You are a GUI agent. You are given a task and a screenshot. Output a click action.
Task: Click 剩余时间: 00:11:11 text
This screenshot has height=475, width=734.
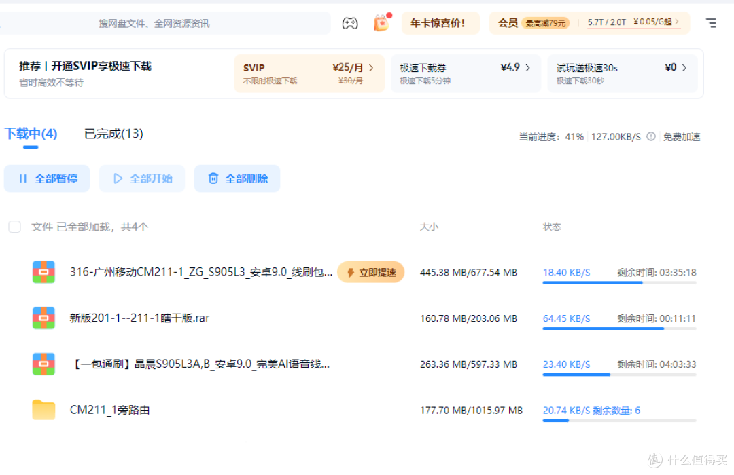[657, 318]
